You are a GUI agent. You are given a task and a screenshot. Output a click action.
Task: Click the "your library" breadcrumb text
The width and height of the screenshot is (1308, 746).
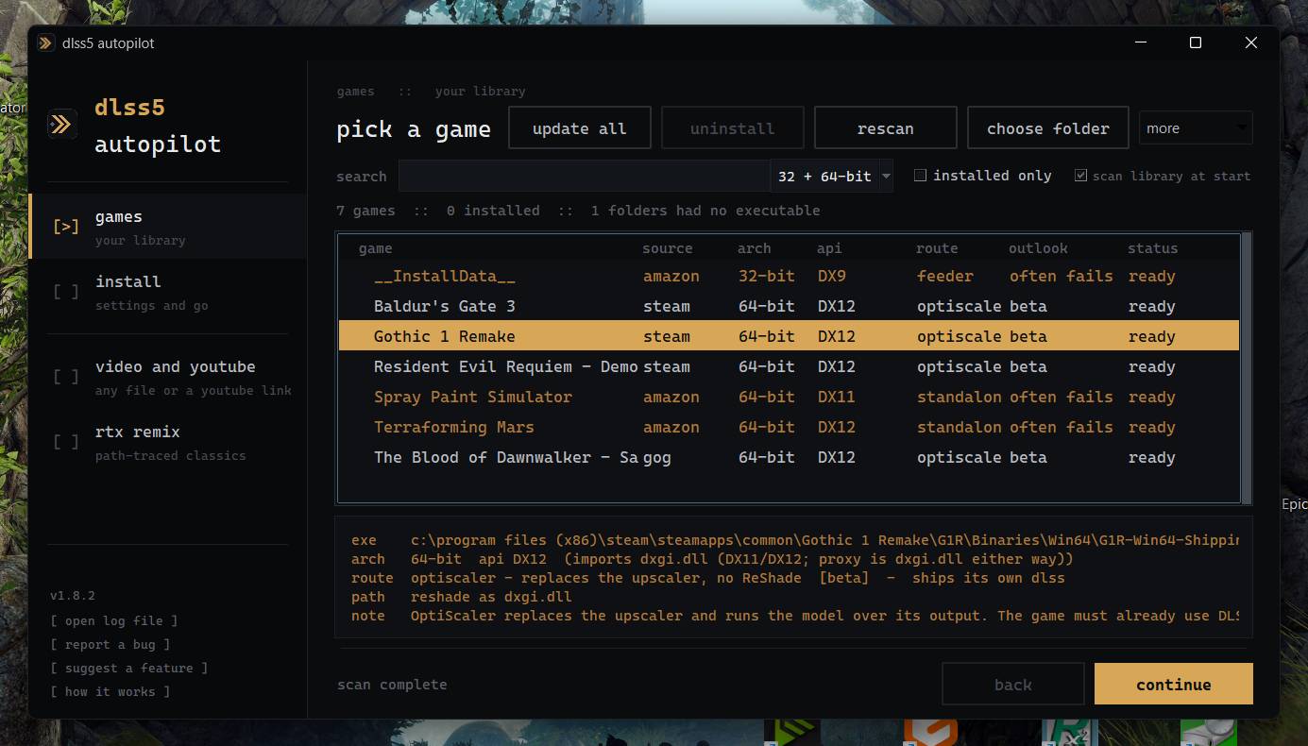480,92
